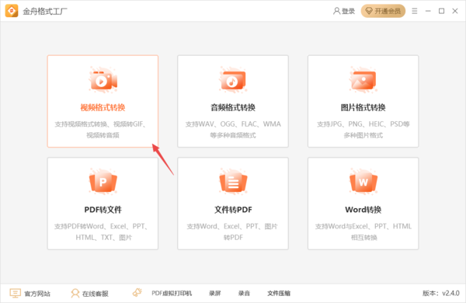Click version text v2.4.0
Screen dimensions: 466x303
coord(441,293)
